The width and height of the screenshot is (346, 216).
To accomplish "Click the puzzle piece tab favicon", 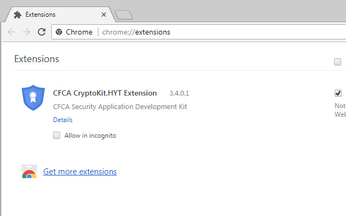I will tap(18, 15).
